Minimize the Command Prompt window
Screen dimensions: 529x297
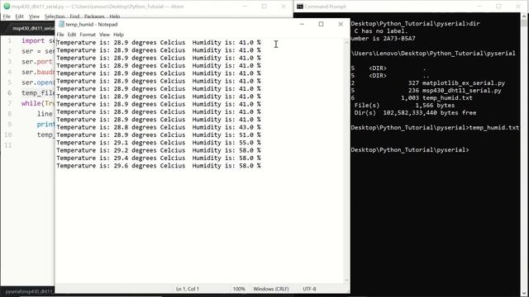(x=479, y=6)
